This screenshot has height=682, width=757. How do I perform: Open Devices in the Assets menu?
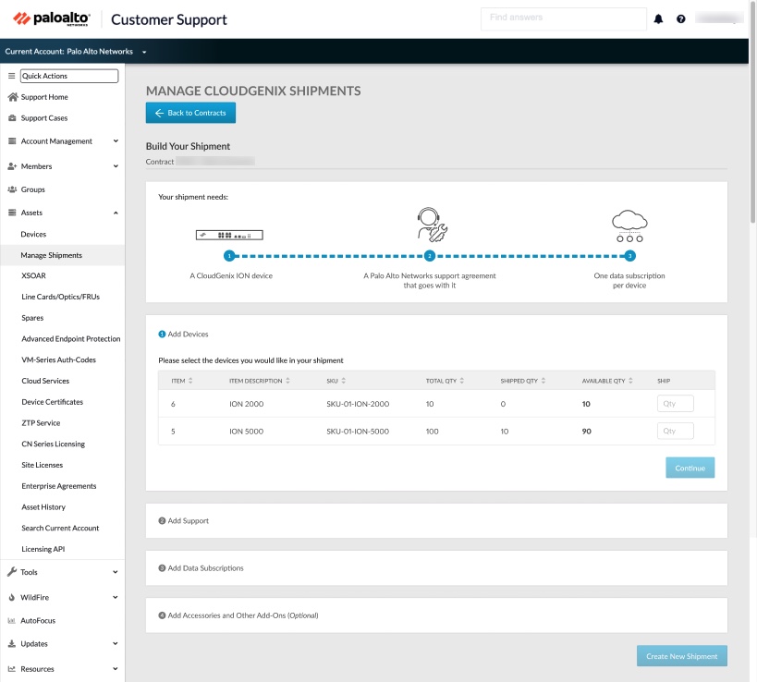click(x=34, y=233)
